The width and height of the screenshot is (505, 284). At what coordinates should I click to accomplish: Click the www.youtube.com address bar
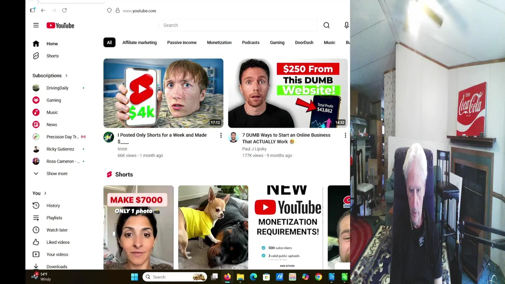pyautogui.click(x=139, y=11)
